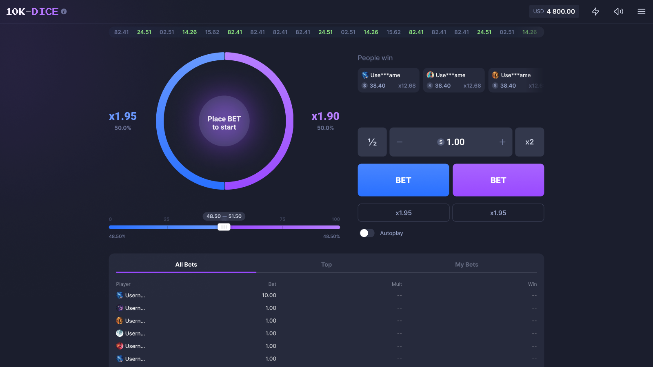Image resolution: width=653 pixels, height=367 pixels.
Task: Decrease bet amount with minus icon
Action: (400, 142)
